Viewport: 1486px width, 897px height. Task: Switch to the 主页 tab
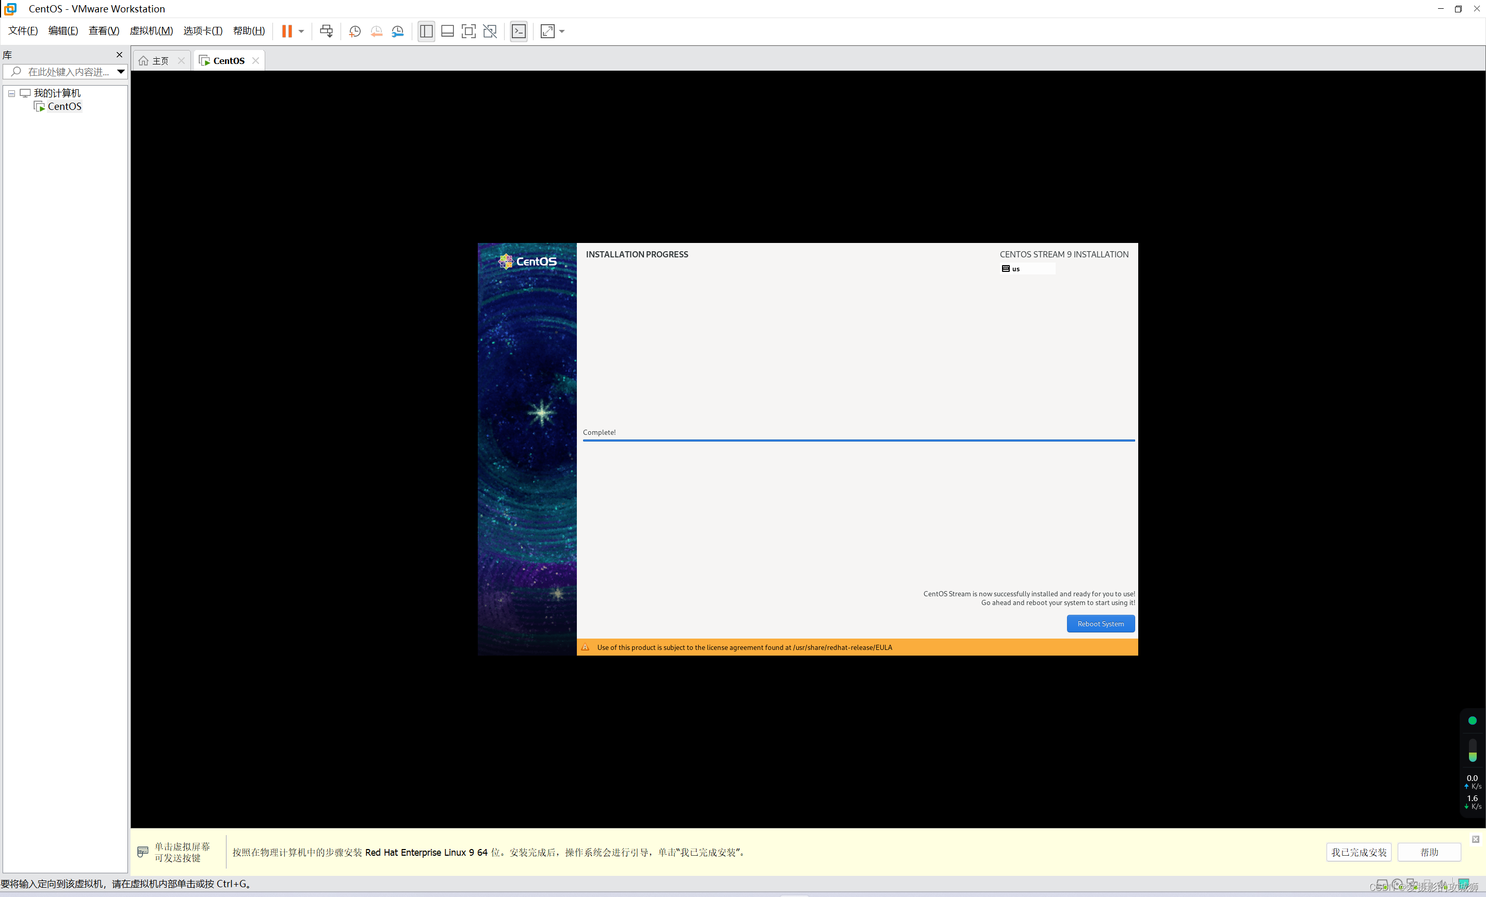coord(160,61)
